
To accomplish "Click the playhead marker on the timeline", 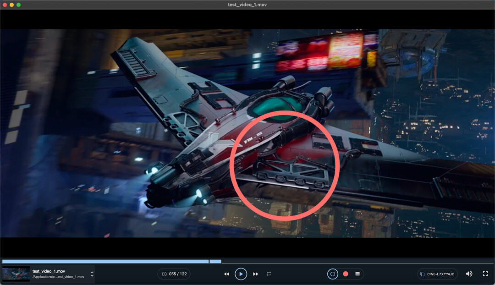I will point(209,261).
